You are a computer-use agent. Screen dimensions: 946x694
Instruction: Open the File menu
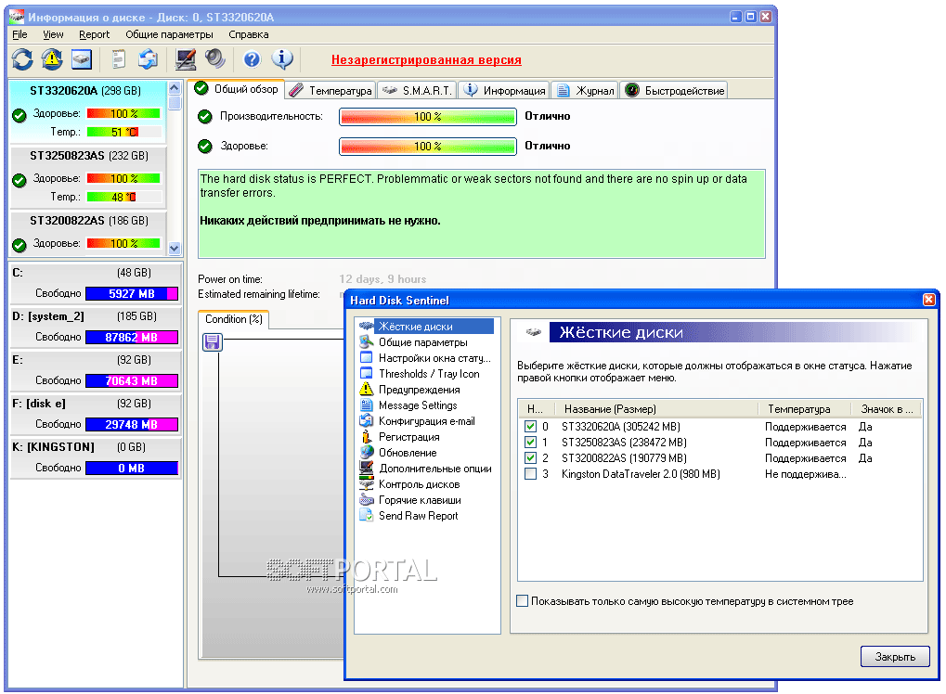pos(19,34)
